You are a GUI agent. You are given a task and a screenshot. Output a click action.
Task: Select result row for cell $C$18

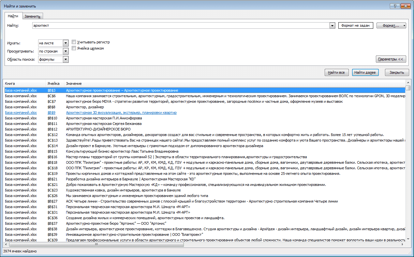(204, 168)
